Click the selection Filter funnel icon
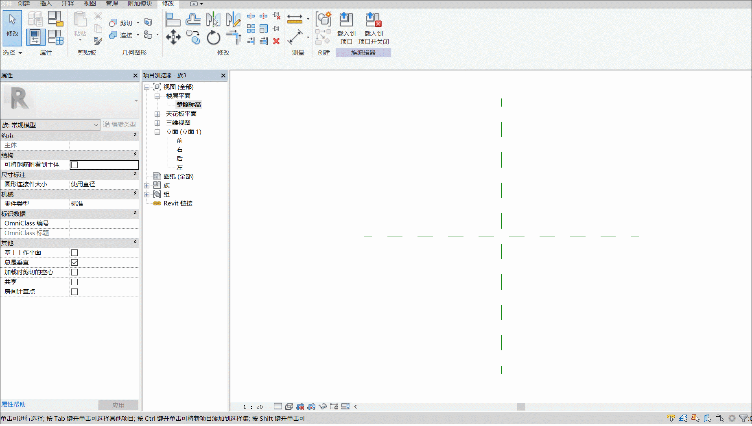Image resolution: width=752 pixels, height=426 pixels. pos(743,418)
